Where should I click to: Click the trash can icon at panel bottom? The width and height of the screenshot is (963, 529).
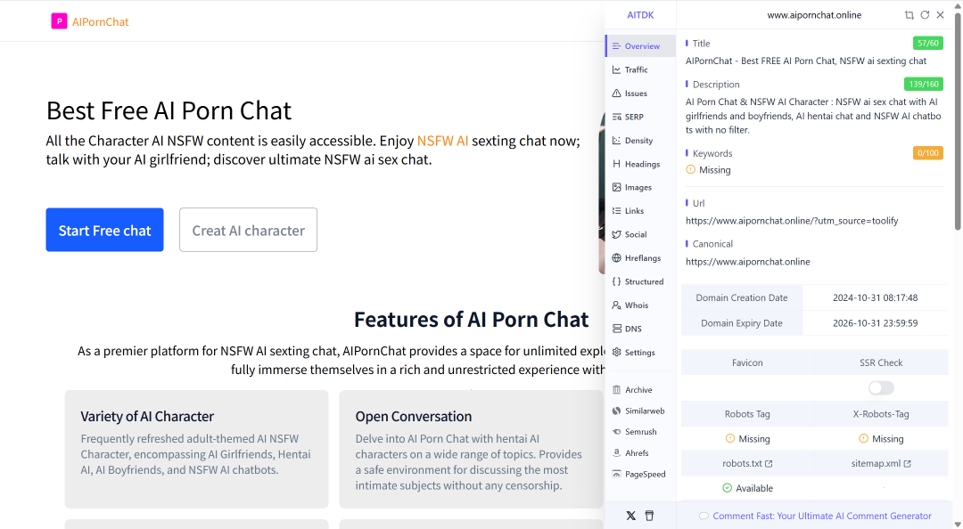point(649,516)
